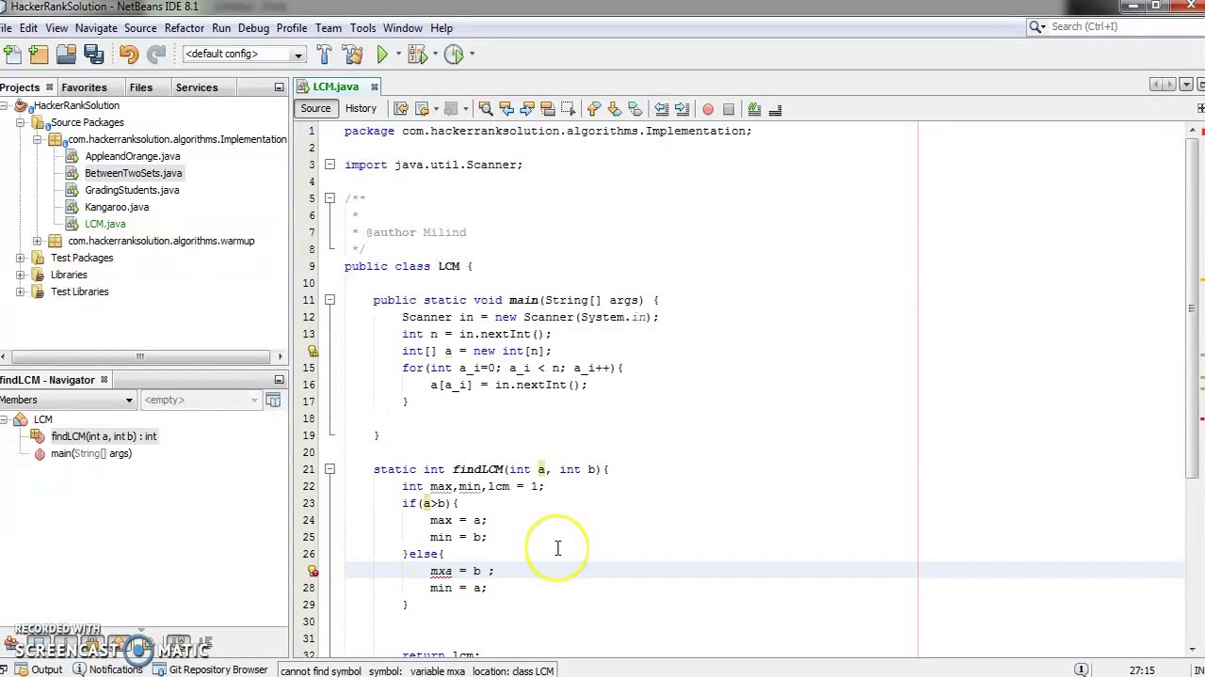
Task: Click the Save All toolbar icon
Action: (93, 54)
